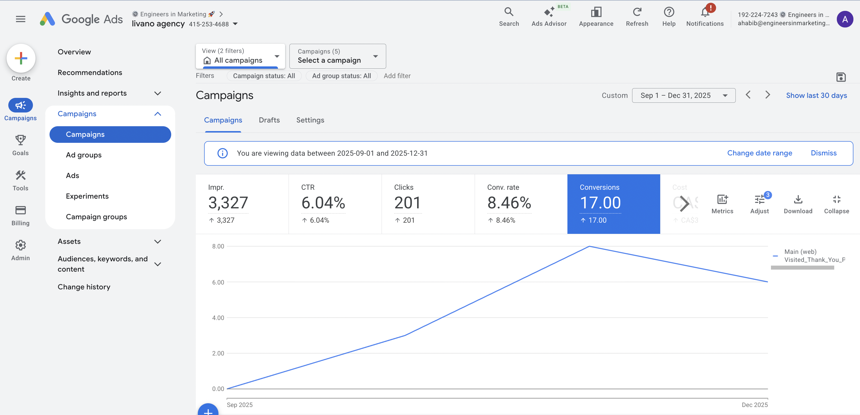The image size is (860, 415).
Task: Click the save filter icon
Action: tap(841, 77)
